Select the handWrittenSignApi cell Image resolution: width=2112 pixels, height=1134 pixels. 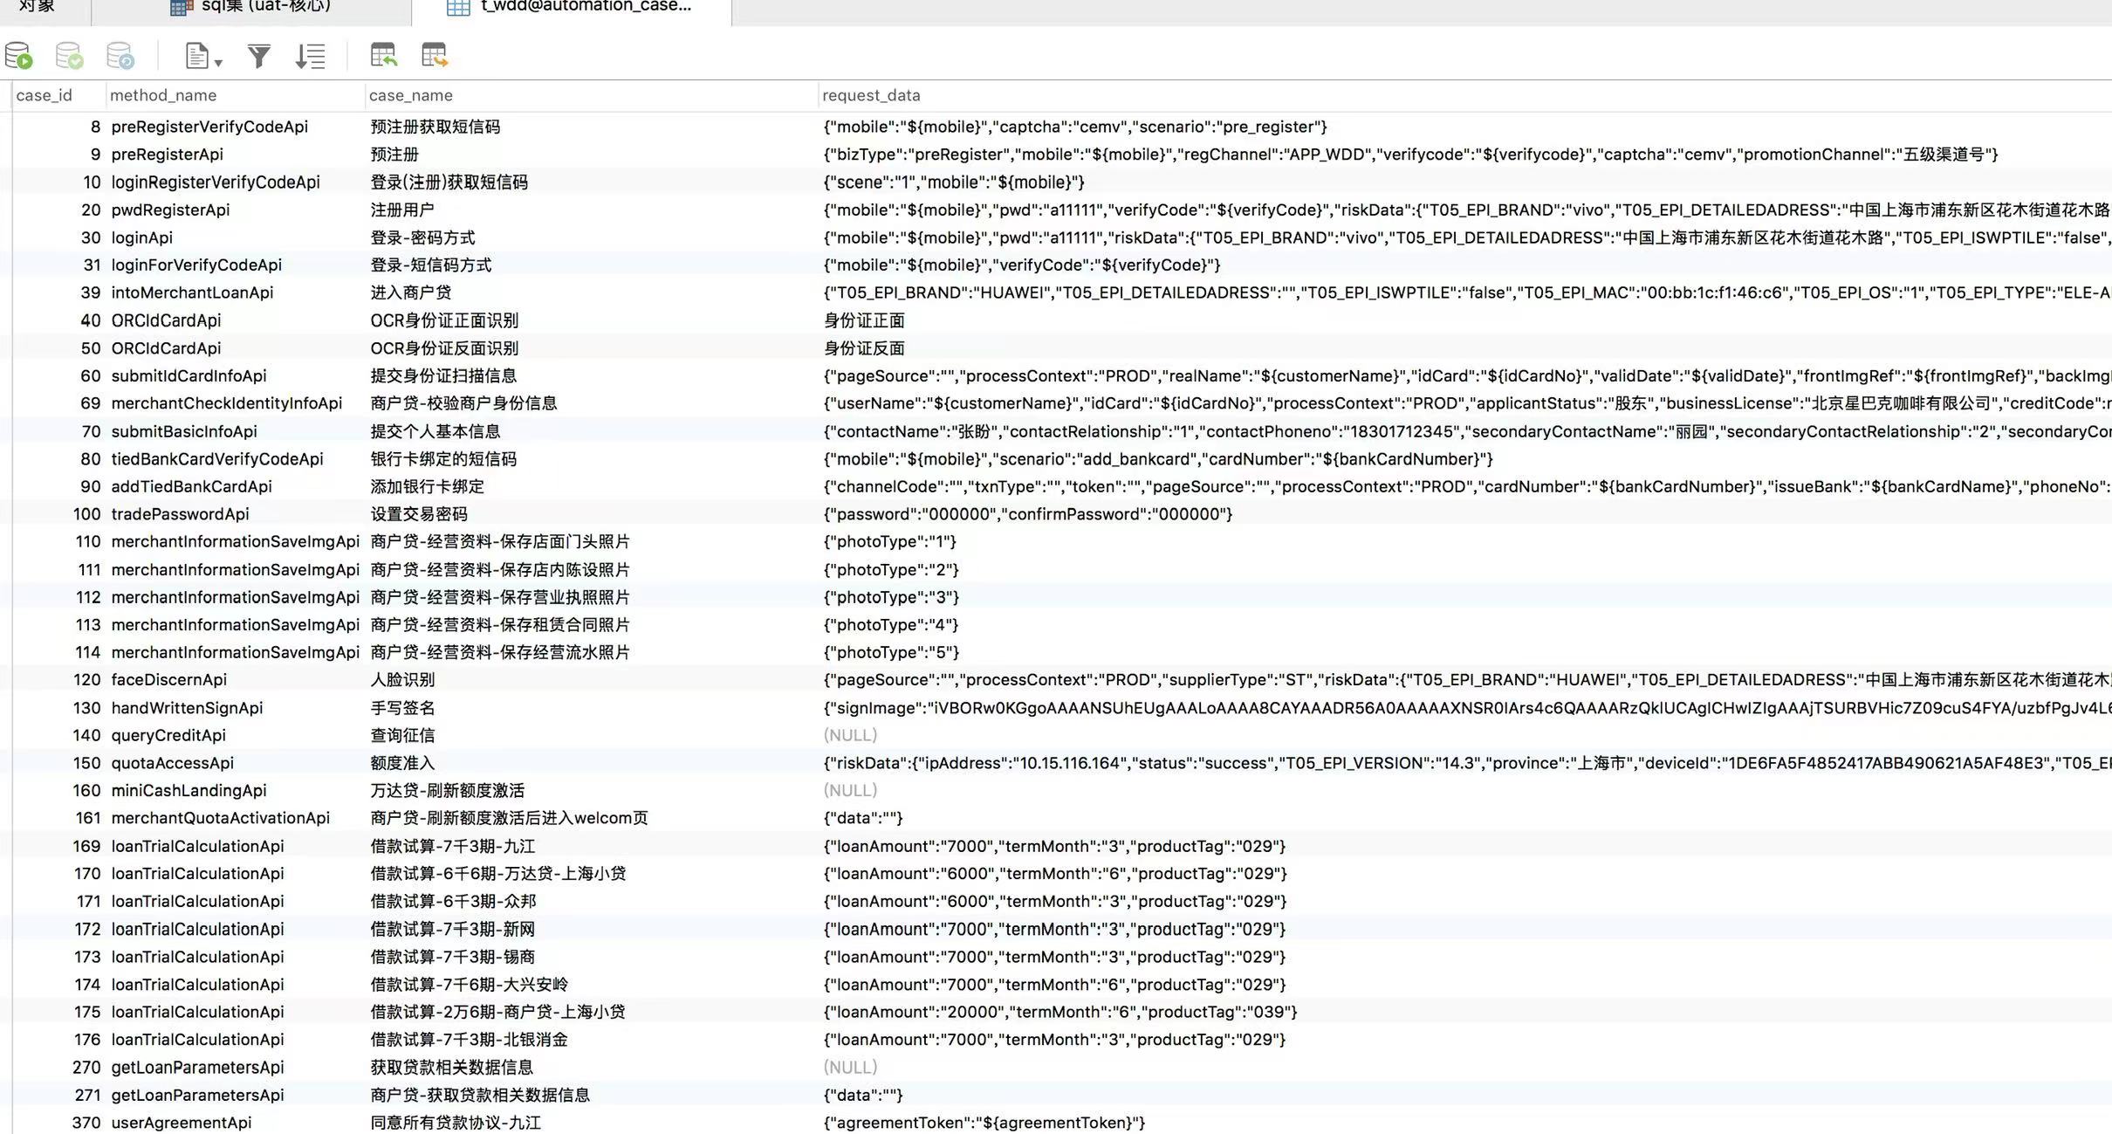pos(188,708)
